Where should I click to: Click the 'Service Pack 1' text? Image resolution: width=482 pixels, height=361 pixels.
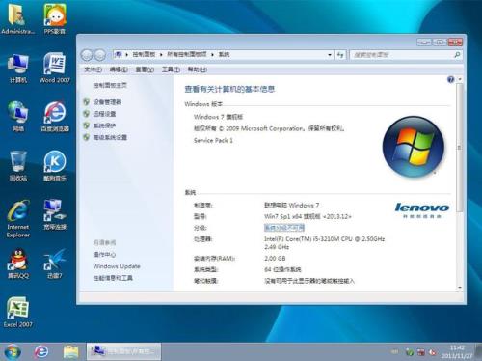pyautogui.click(x=213, y=141)
